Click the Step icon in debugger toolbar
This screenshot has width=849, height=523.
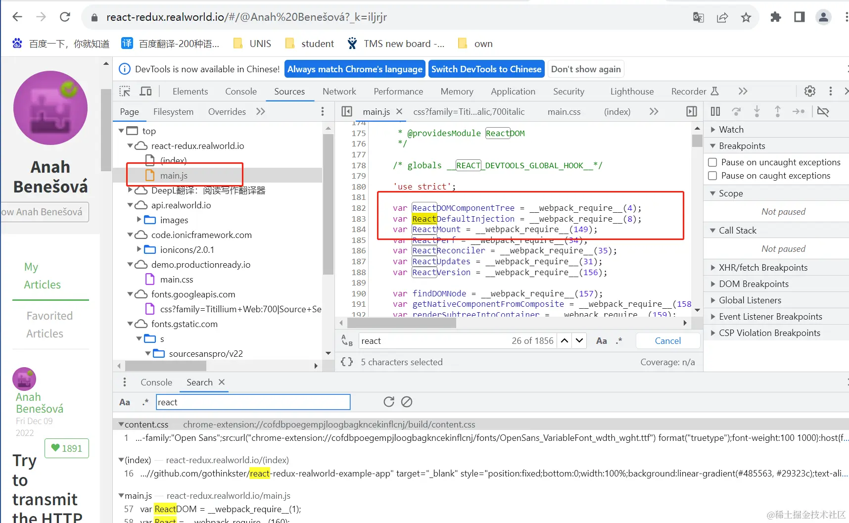pos(799,111)
